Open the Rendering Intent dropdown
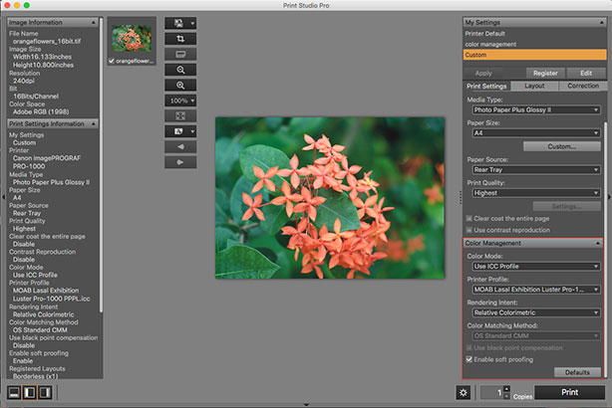This screenshot has height=408, width=612. [x=536, y=312]
